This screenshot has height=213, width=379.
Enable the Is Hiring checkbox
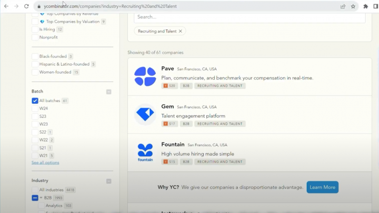[x=35, y=29]
